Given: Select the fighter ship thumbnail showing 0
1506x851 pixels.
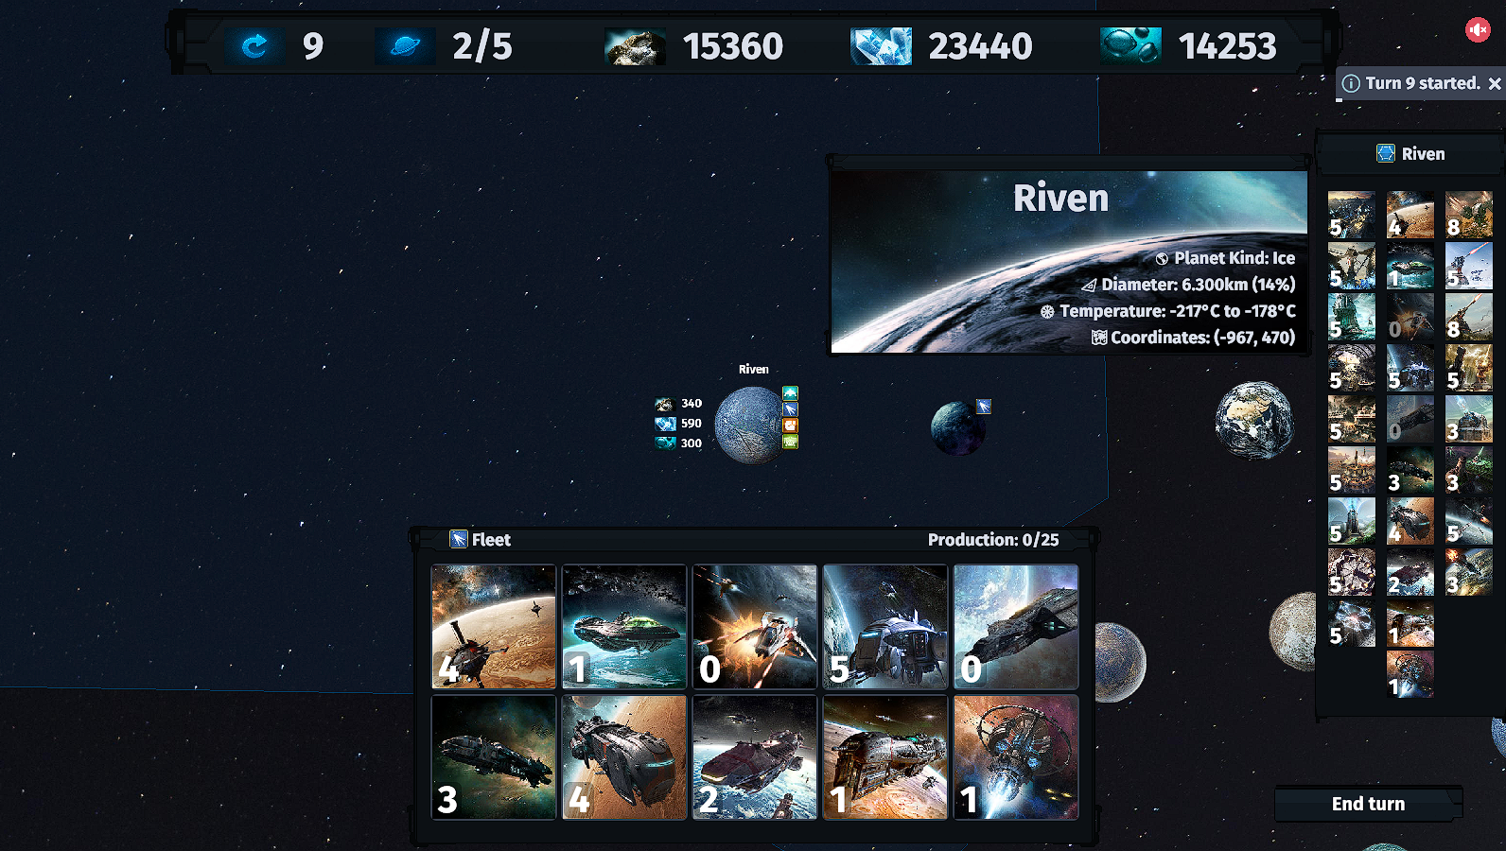Looking at the screenshot, I should (755, 627).
